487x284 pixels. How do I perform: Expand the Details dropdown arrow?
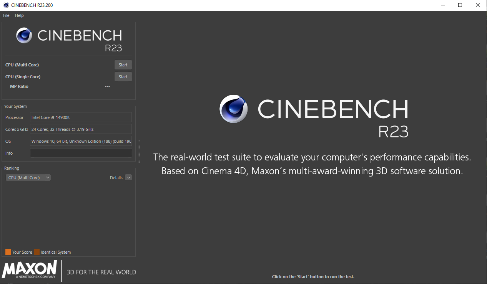128,178
